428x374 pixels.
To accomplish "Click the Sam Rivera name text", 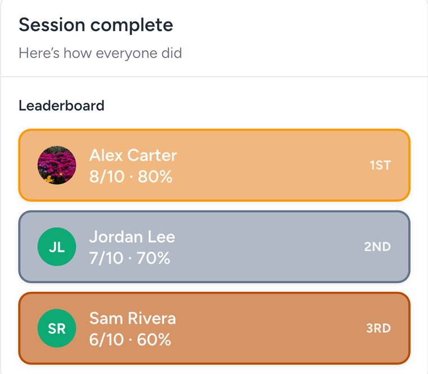I will [133, 318].
